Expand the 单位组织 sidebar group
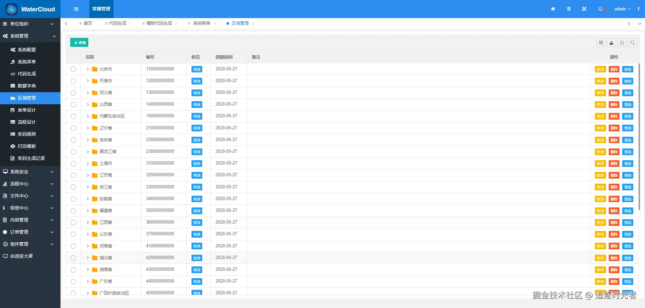The image size is (645, 308). pyautogui.click(x=30, y=24)
